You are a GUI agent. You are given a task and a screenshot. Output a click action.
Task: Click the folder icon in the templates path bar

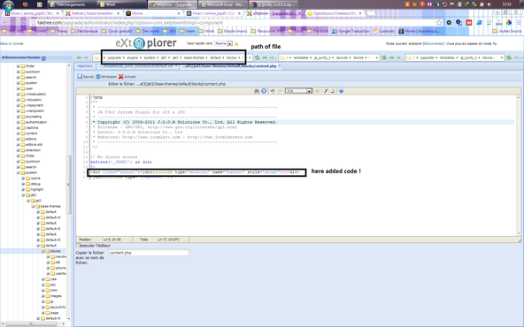tap(282, 57)
